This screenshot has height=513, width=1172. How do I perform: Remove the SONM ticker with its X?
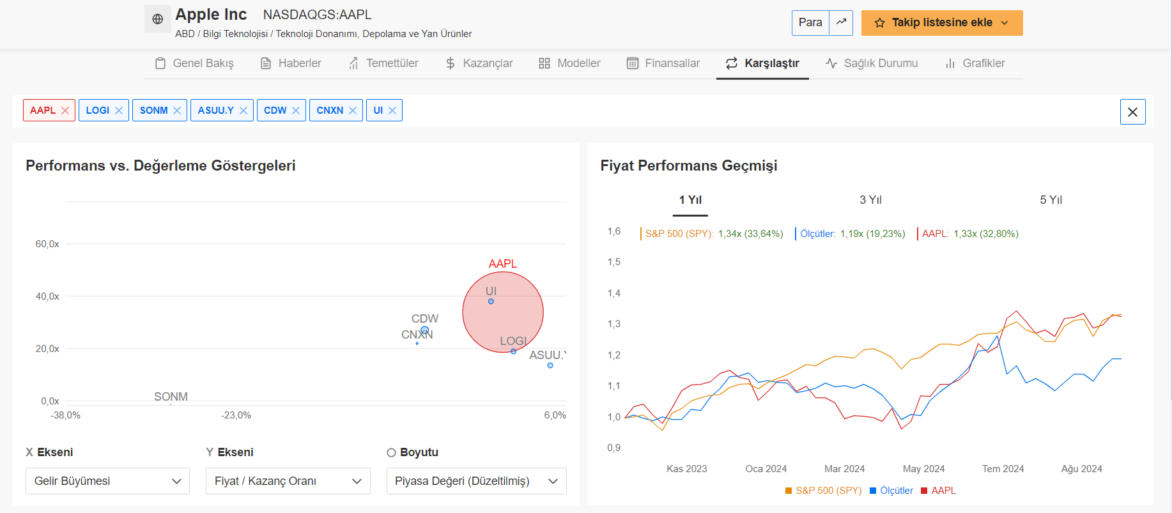click(177, 111)
